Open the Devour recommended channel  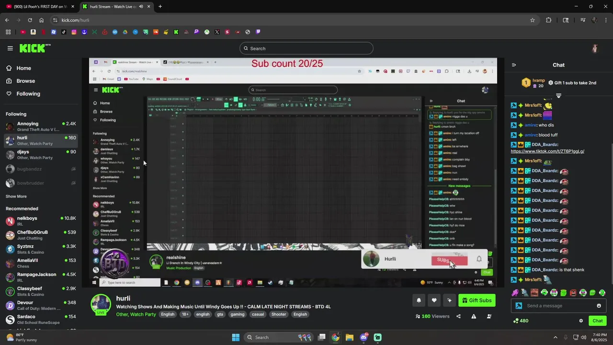pyautogui.click(x=40, y=305)
